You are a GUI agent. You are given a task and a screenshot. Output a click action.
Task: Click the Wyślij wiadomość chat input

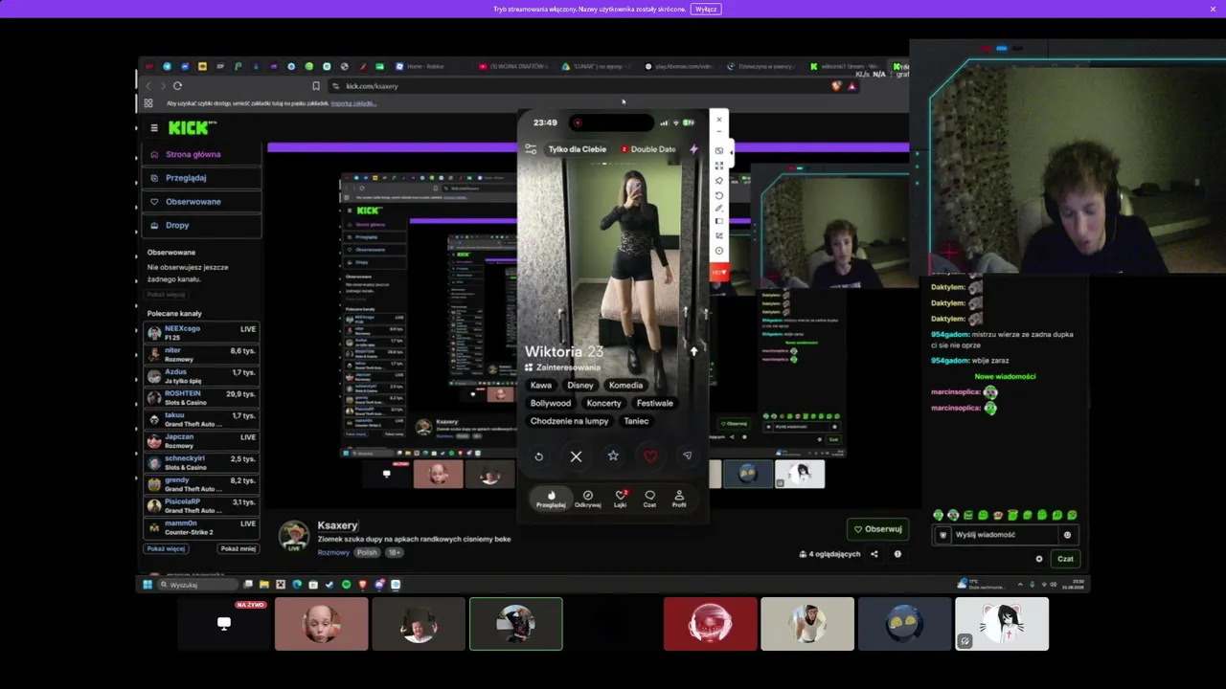[x=1005, y=535]
